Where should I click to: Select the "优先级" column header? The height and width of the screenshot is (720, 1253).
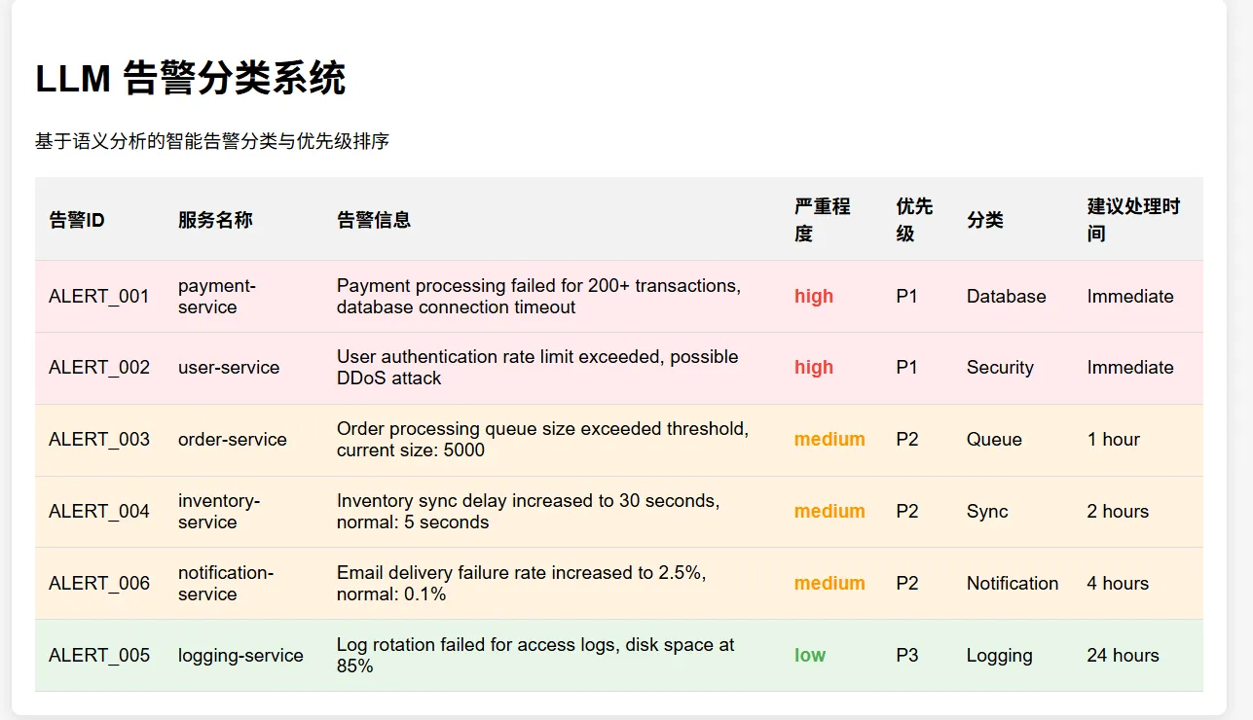(915, 220)
